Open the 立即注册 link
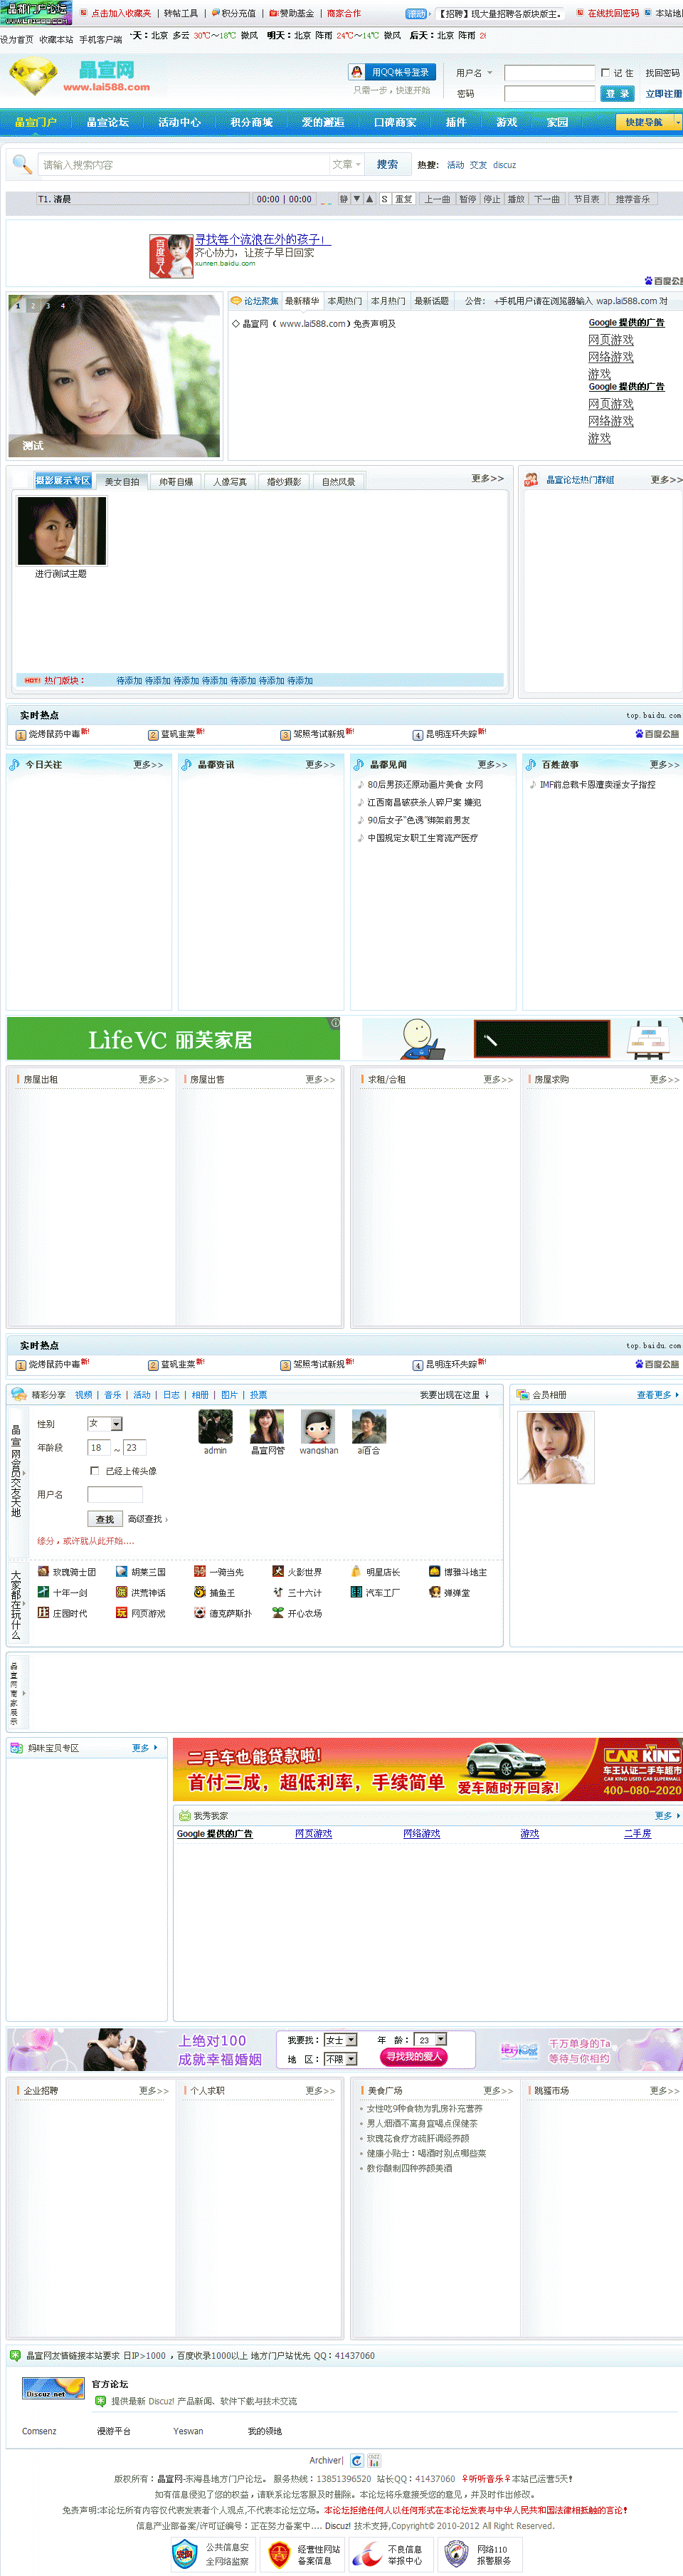The height and width of the screenshot is (2576, 683). coord(663,93)
